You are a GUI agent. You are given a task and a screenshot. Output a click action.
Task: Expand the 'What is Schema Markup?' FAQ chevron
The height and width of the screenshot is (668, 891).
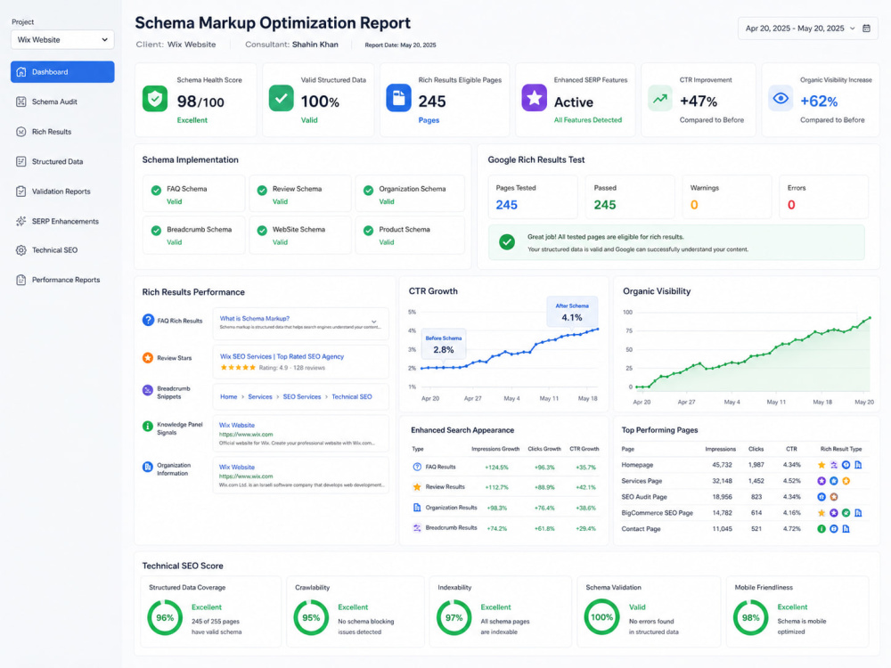point(374,322)
